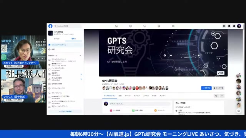Image resolution: width=246 pixels, height=138 pixels.
Task: Select the ディスカッション tab
Action: click(110, 95)
